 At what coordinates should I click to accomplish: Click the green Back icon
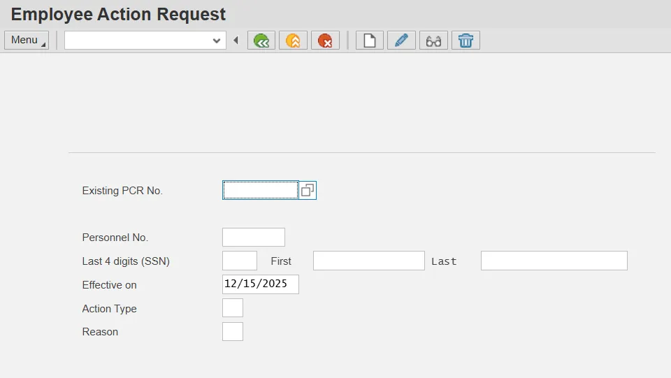pos(261,41)
